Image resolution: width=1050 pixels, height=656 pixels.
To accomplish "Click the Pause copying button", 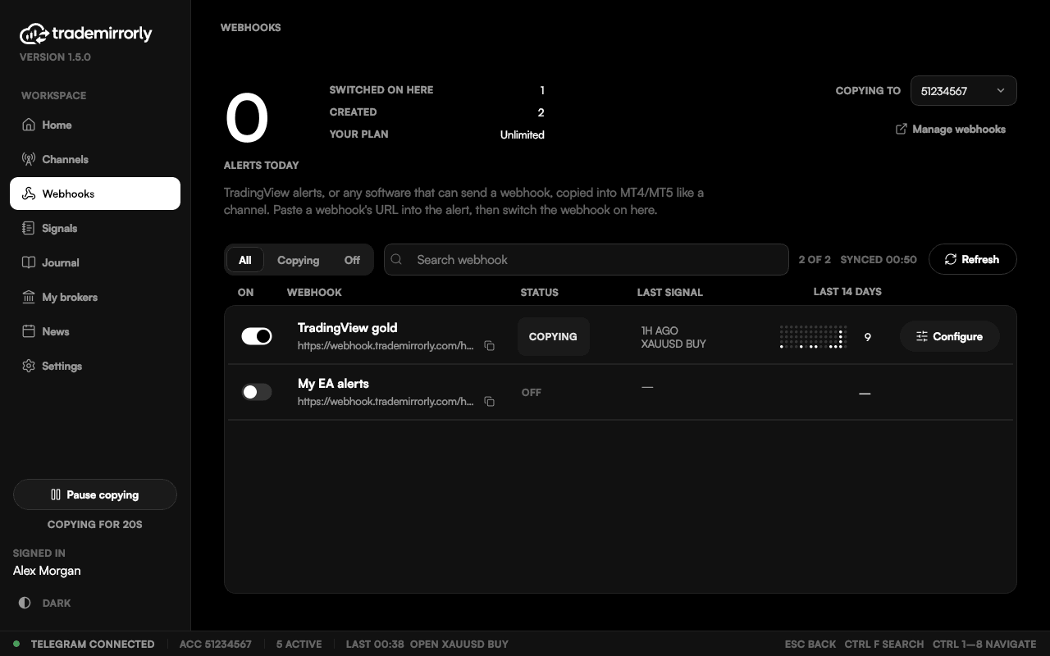I will [x=95, y=494].
